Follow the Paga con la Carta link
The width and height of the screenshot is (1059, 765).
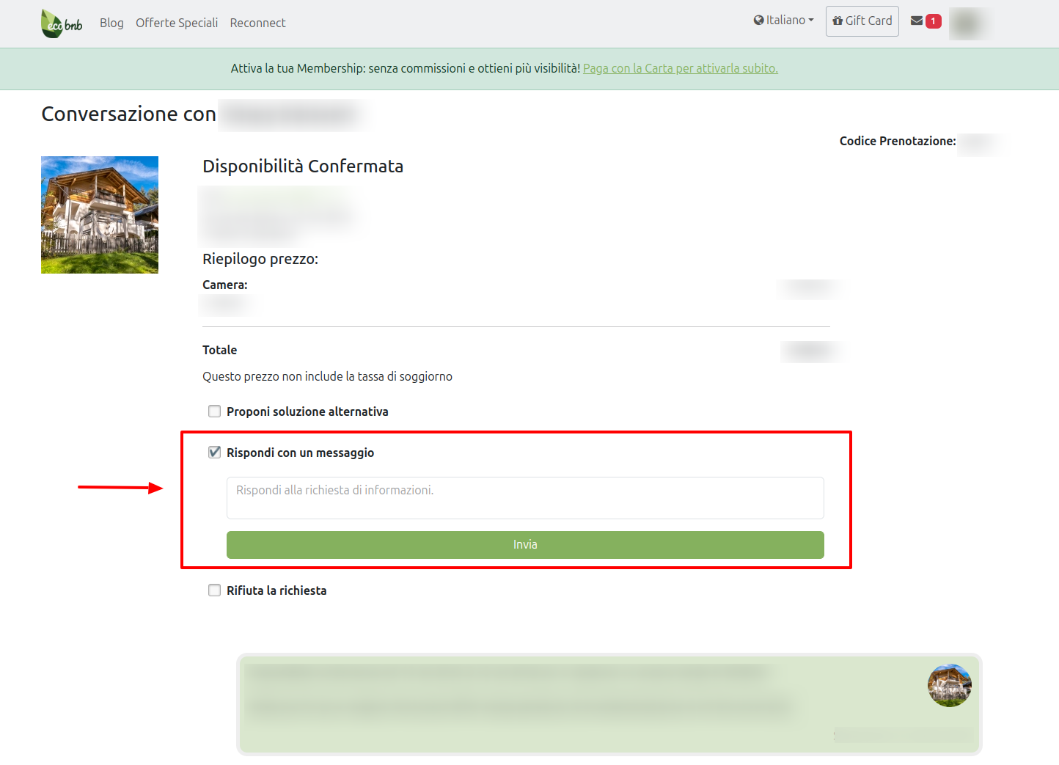coord(680,68)
